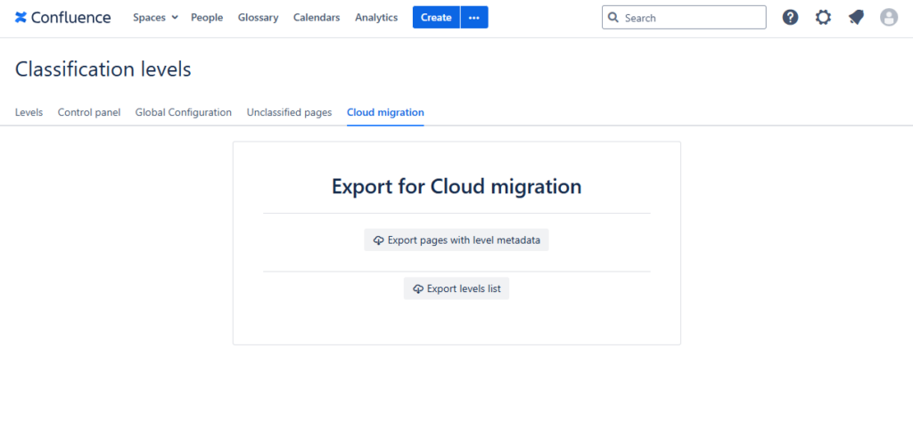Go to Calendars in navigation bar
The image size is (913, 446).
pos(317,18)
